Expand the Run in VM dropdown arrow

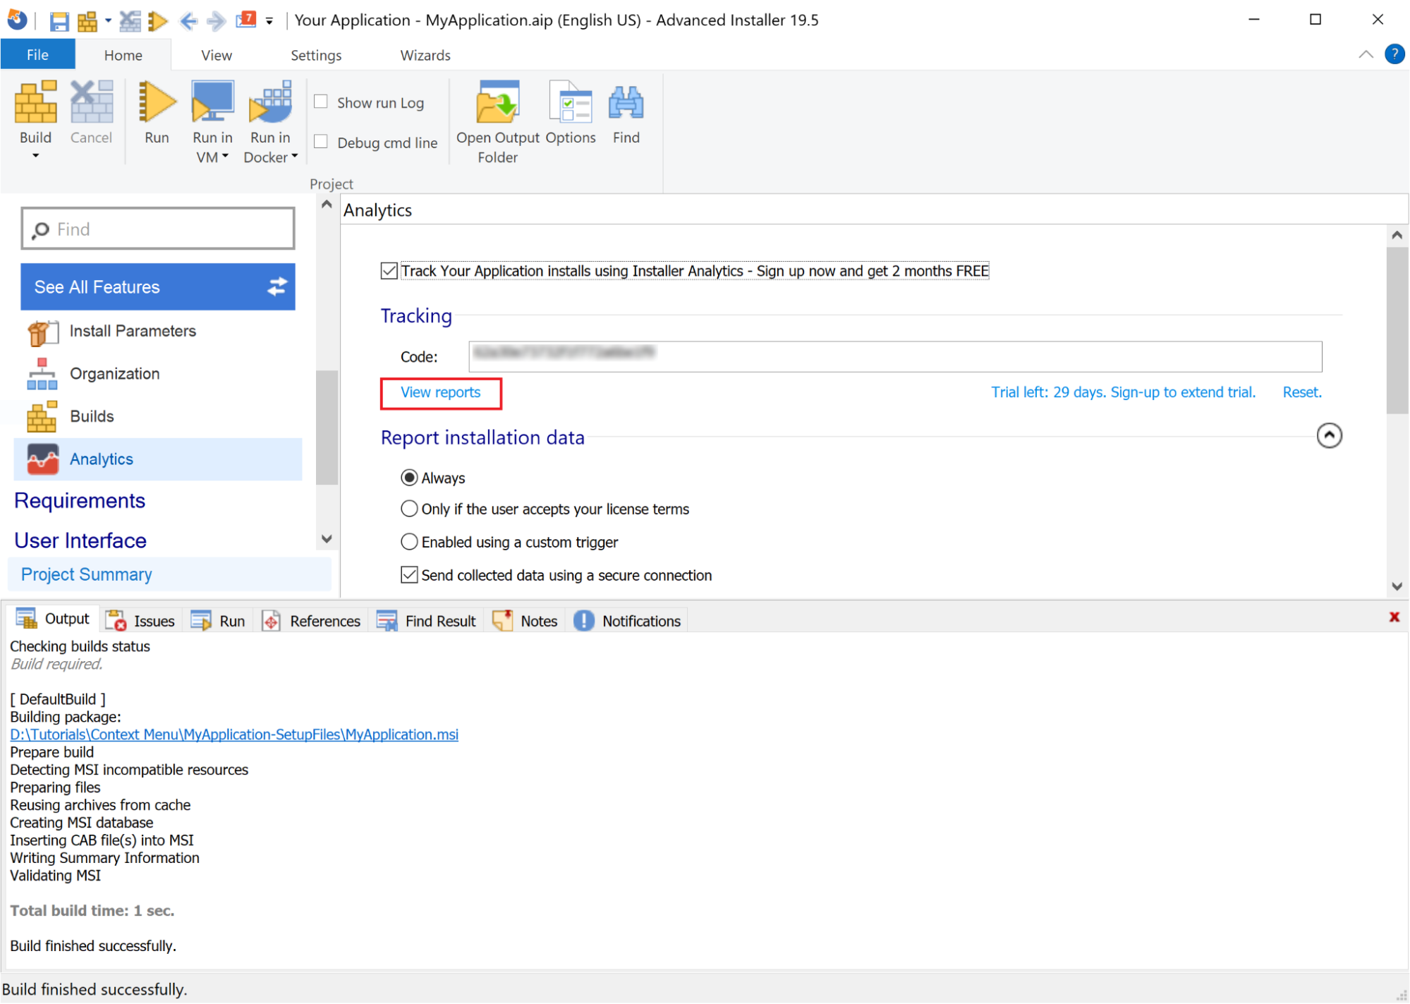coord(225,156)
